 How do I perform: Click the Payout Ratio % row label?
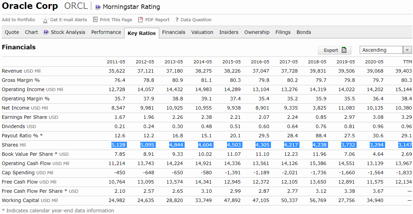click(x=22, y=136)
